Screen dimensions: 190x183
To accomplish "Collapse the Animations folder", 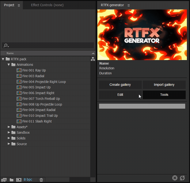I will (9, 65).
